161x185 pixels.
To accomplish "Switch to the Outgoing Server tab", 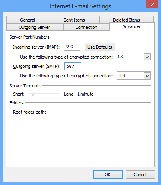I will click(x=34, y=27).
